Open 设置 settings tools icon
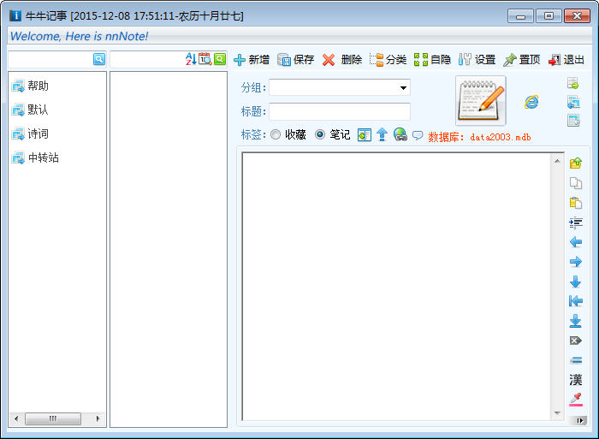Image resolution: width=599 pixels, height=439 pixels. coord(477,60)
